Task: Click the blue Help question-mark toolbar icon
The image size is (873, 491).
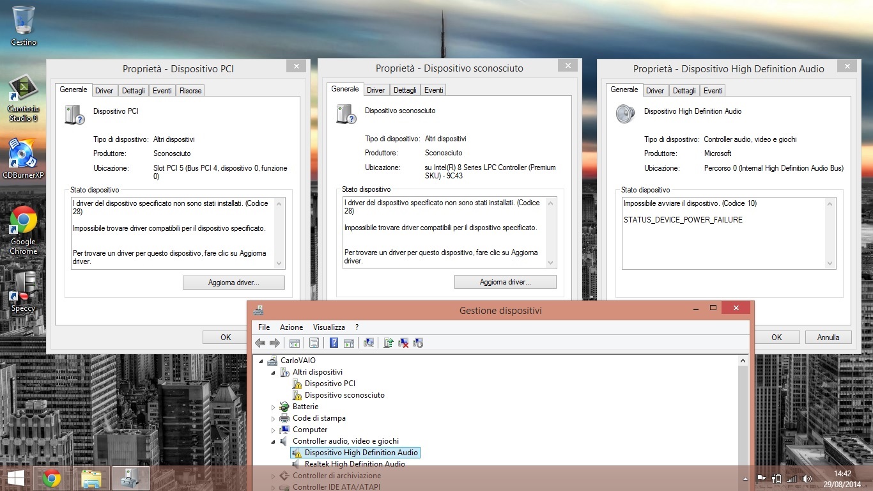Action: [x=334, y=343]
